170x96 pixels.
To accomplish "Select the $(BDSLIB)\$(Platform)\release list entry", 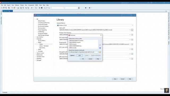I will [76, 41].
